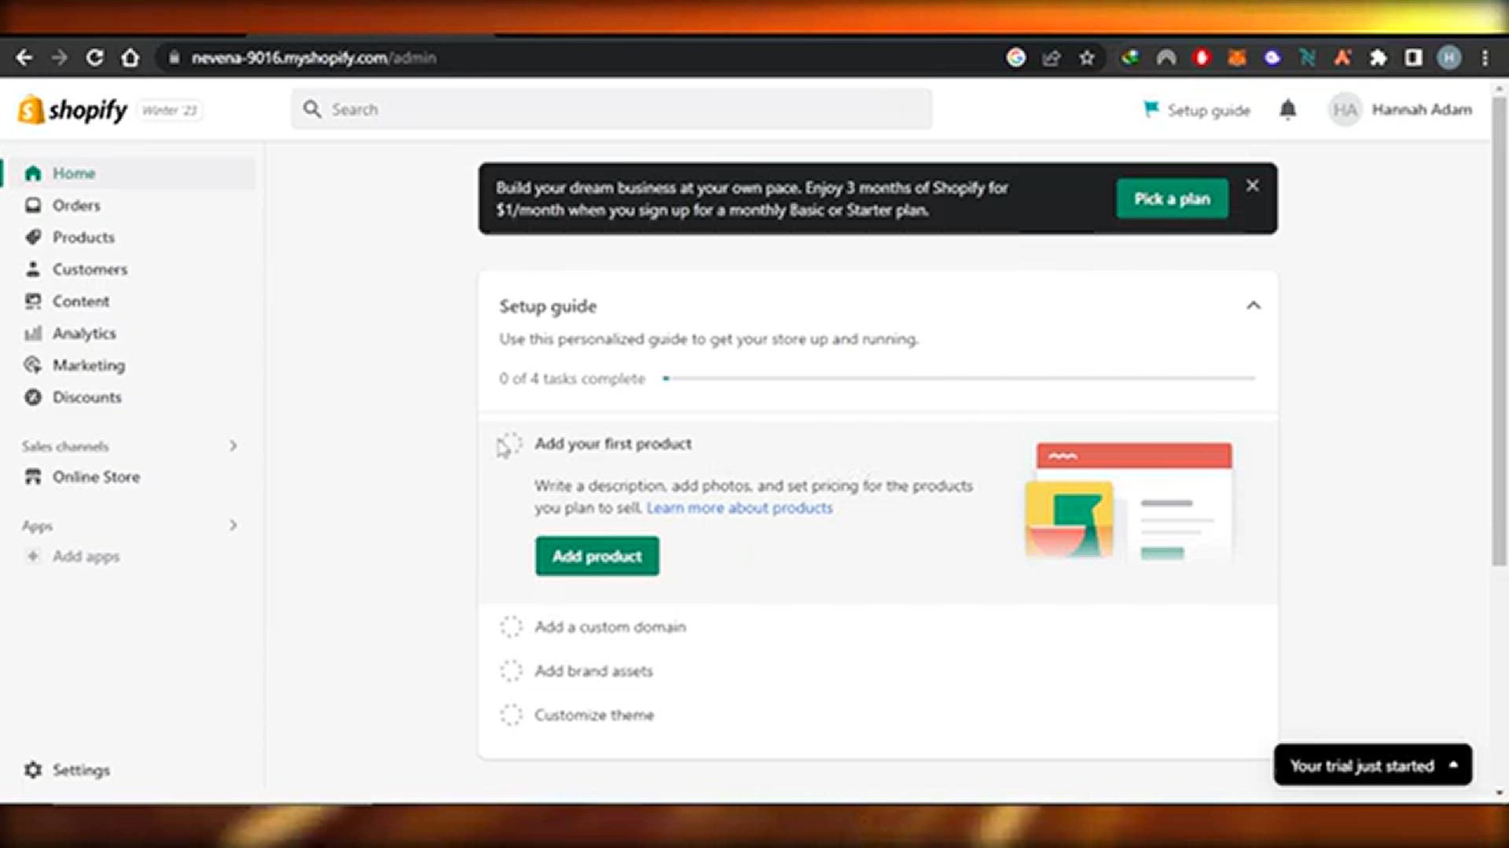This screenshot has height=848, width=1509.
Task: Click Add apps in sidebar
Action: pyautogui.click(x=86, y=557)
